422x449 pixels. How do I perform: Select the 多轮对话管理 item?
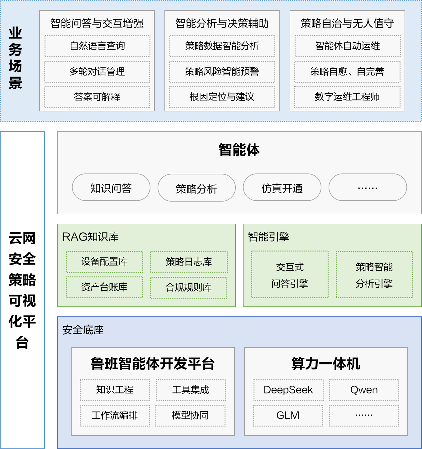click(x=97, y=72)
